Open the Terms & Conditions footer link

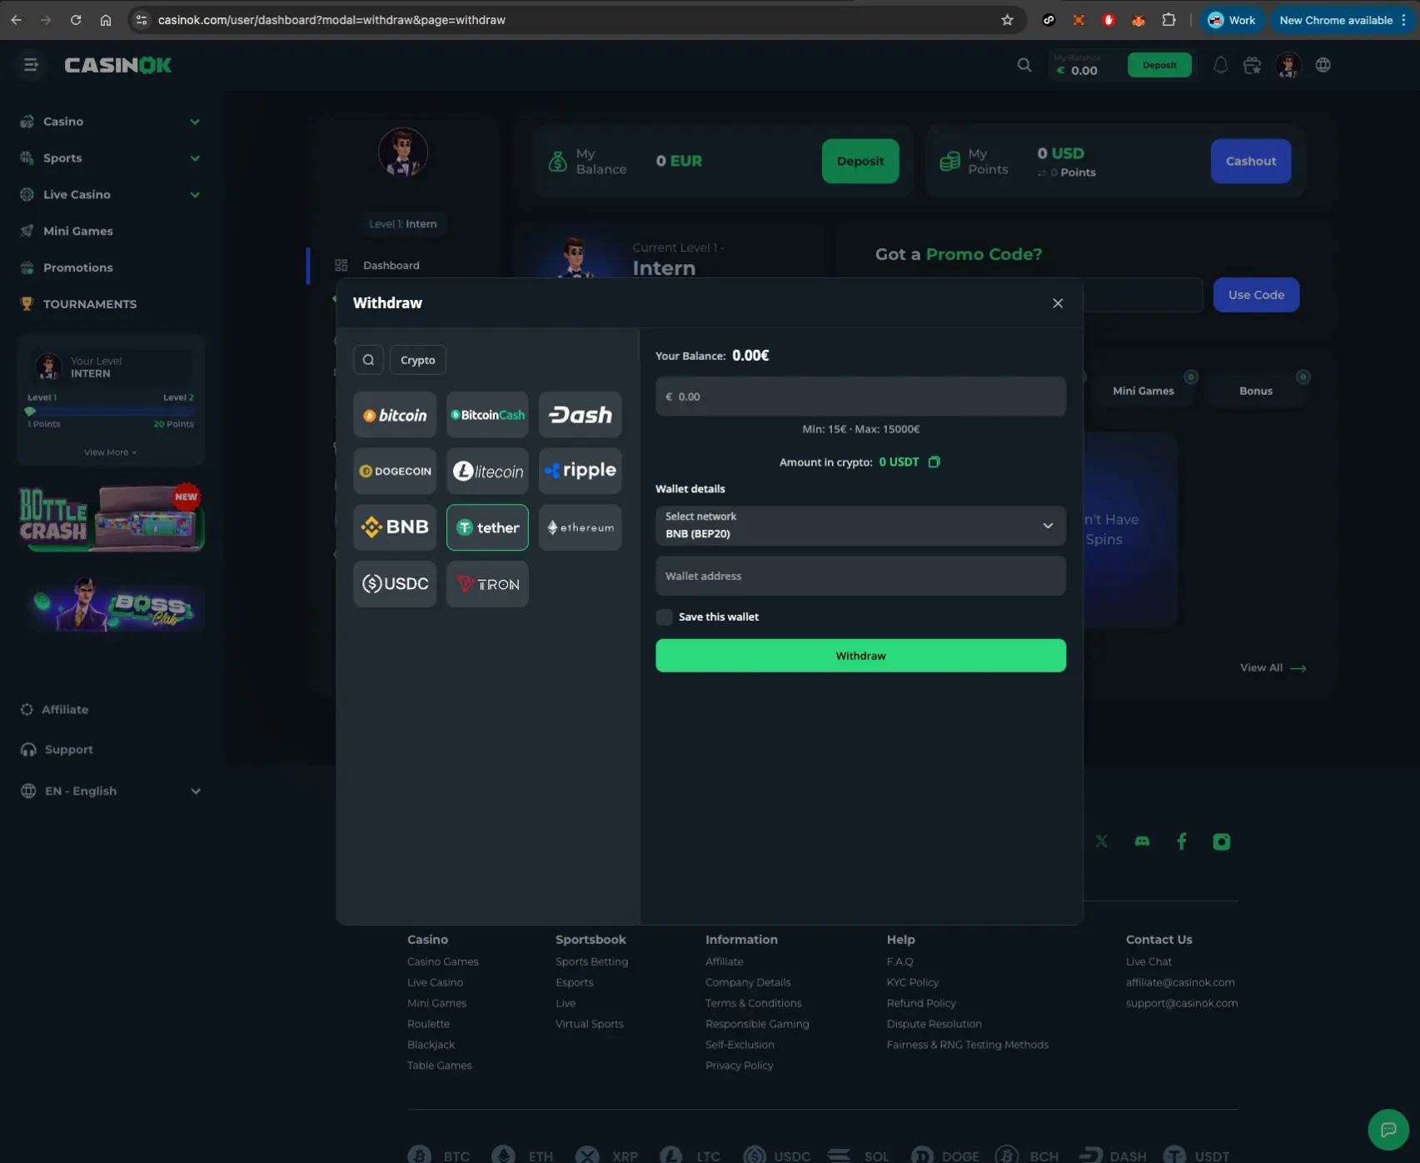pyautogui.click(x=753, y=1003)
